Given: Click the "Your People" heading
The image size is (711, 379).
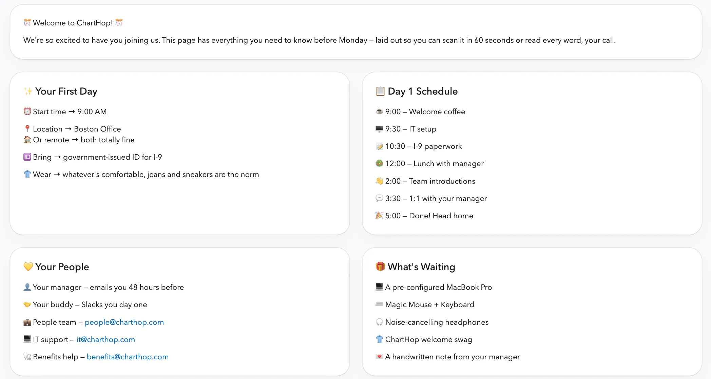Looking at the screenshot, I should tap(62, 267).
